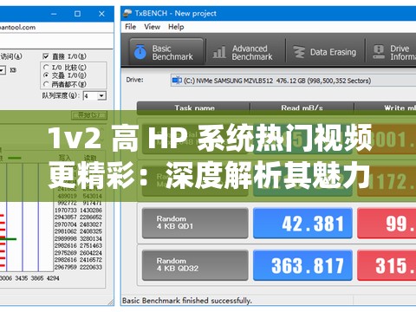This screenshot has height=312, width=416.
Task: Click the resize grip of left window
Action: [x=111, y=302]
